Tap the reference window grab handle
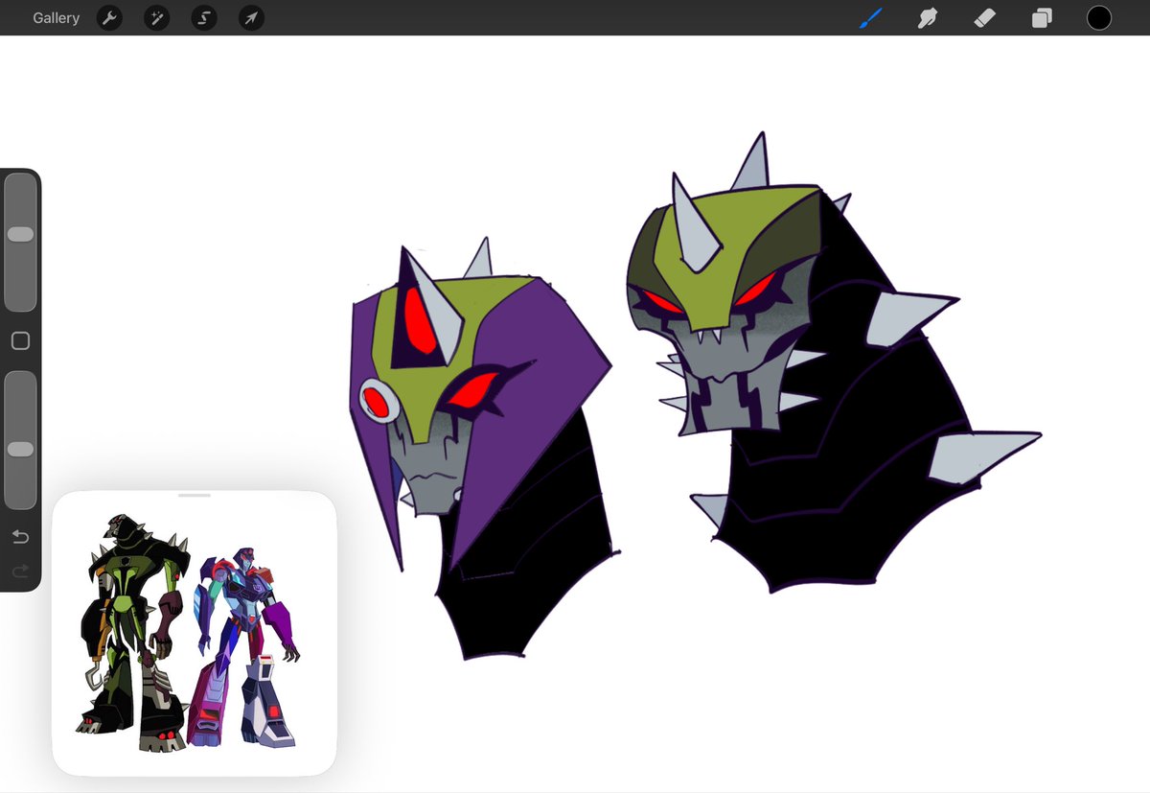The width and height of the screenshot is (1150, 793). (x=195, y=496)
